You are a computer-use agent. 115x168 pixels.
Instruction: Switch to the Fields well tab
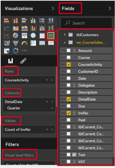pyautogui.click(x=11, y=61)
